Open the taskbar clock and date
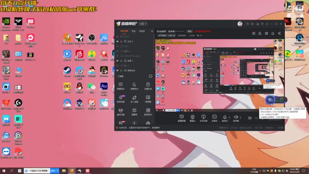 point(295,171)
